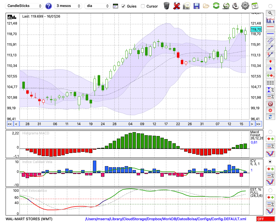279x223 pixels.
Task: Toggle the red OFF button
Action: pyautogui.click(x=266, y=219)
